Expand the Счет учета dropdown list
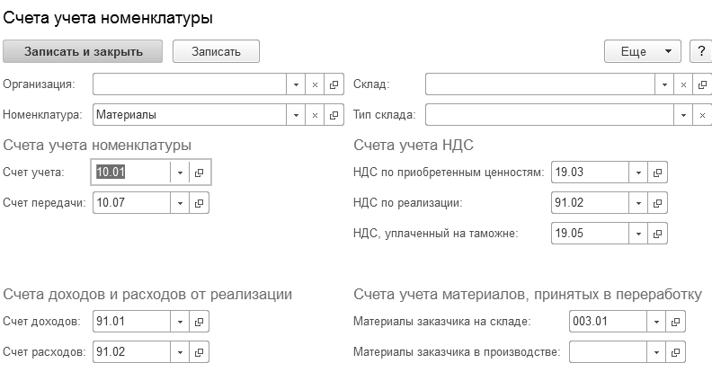The height and width of the screenshot is (372, 712). (180, 173)
